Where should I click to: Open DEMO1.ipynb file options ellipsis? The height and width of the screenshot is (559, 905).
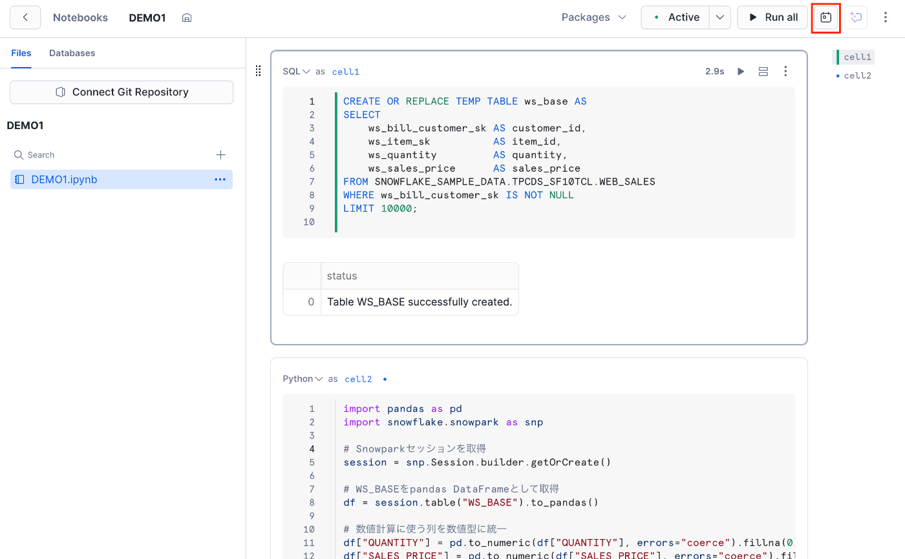(220, 179)
